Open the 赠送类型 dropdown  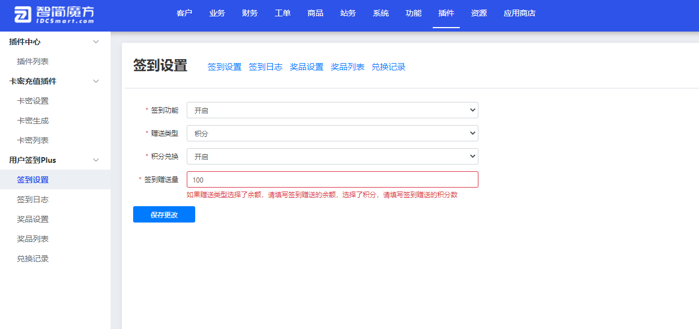(x=332, y=133)
